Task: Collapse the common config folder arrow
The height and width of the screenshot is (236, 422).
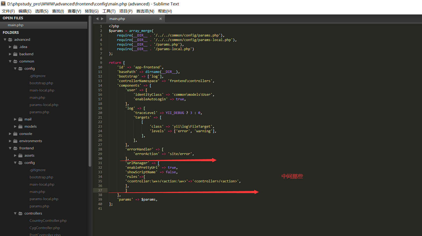Action: [x=15, y=68]
